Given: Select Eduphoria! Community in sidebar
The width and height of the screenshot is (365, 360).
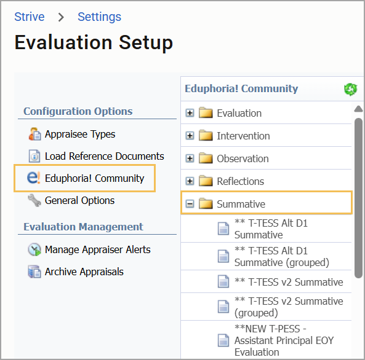Looking at the screenshot, I should point(94,178).
